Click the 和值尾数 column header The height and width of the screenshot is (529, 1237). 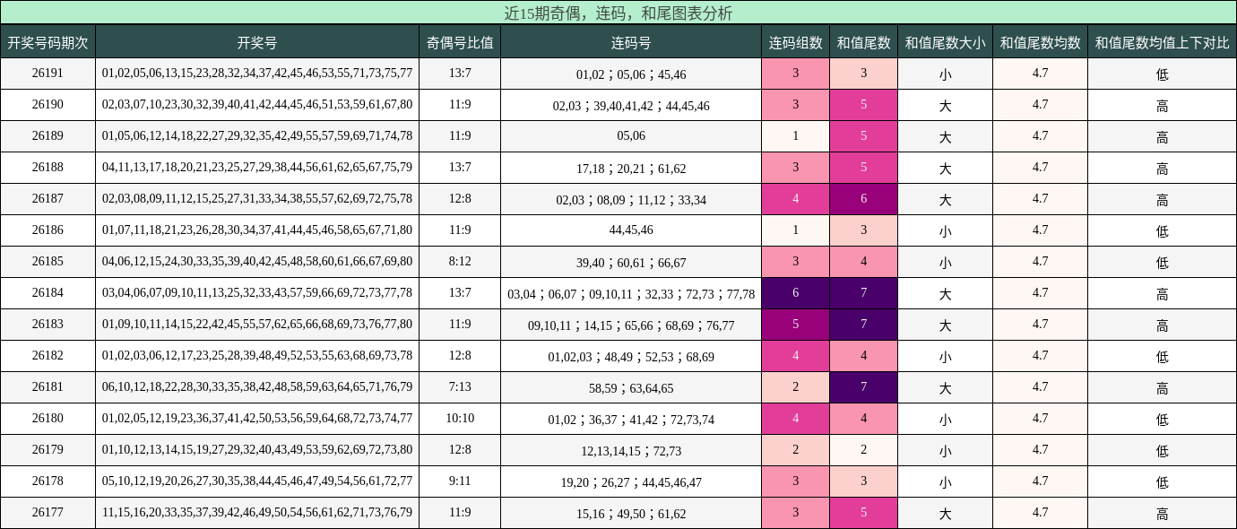(x=864, y=42)
